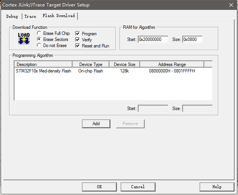Open the Trace tab

tap(30, 16)
